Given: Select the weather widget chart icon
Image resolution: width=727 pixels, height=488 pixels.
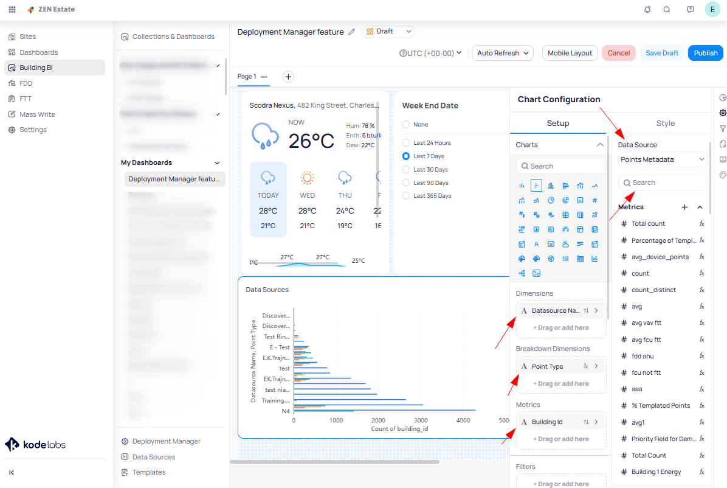Looking at the screenshot, I should 565,245.
